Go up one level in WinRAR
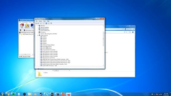The image size is (171, 96). tap(21, 30)
